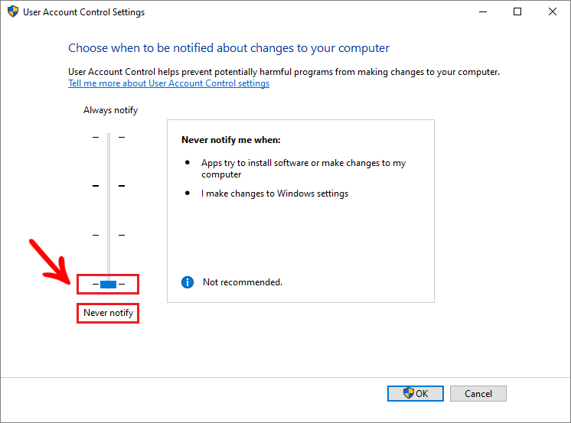Click the 'Always notify' label
The height and width of the screenshot is (423, 571).
[x=111, y=110]
